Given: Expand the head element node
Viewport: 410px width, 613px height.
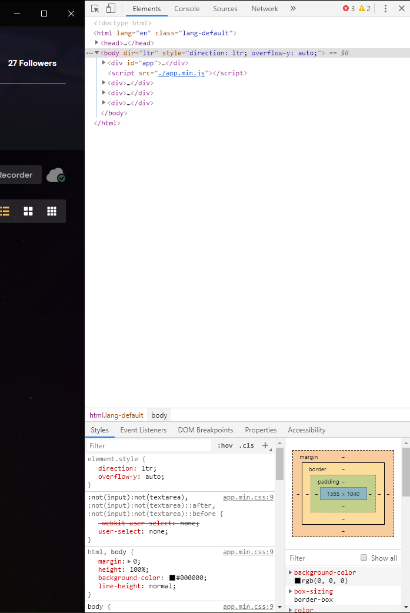Looking at the screenshot, I should pyautogui.click(x=97, y=42).
